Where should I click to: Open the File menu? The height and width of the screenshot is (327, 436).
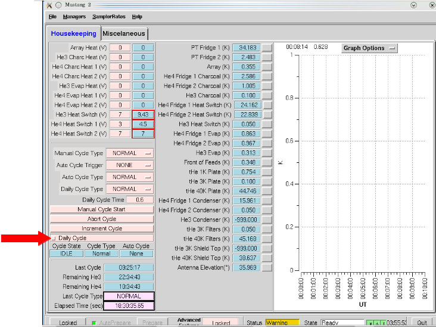click(x=52, y=17)
